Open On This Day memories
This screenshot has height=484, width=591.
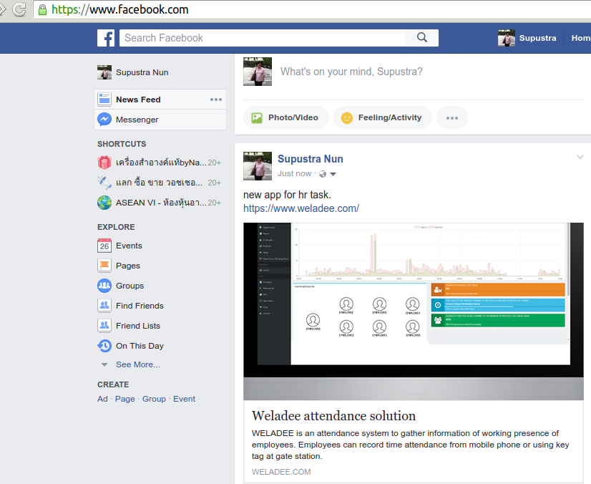click(140, 346)
